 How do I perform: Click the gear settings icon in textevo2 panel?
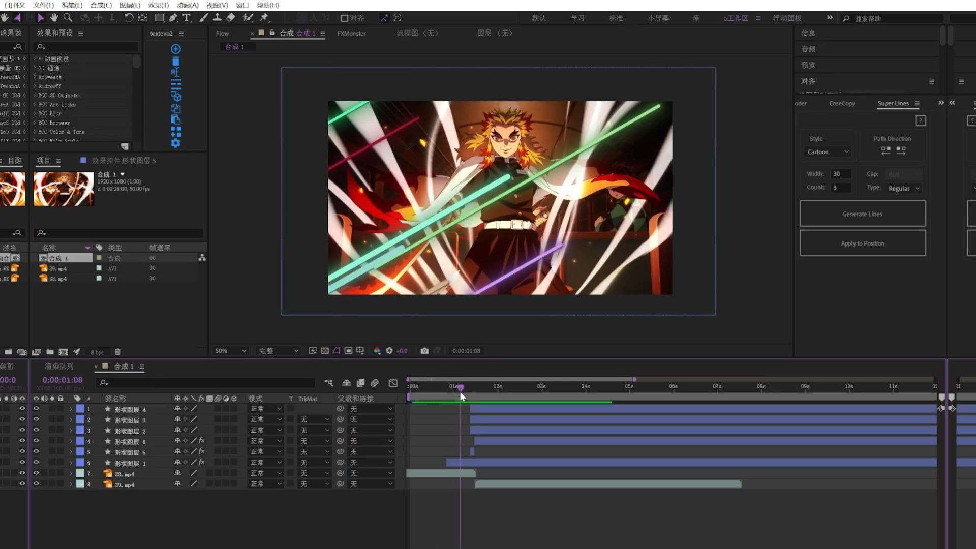click(x=176, y=143)
